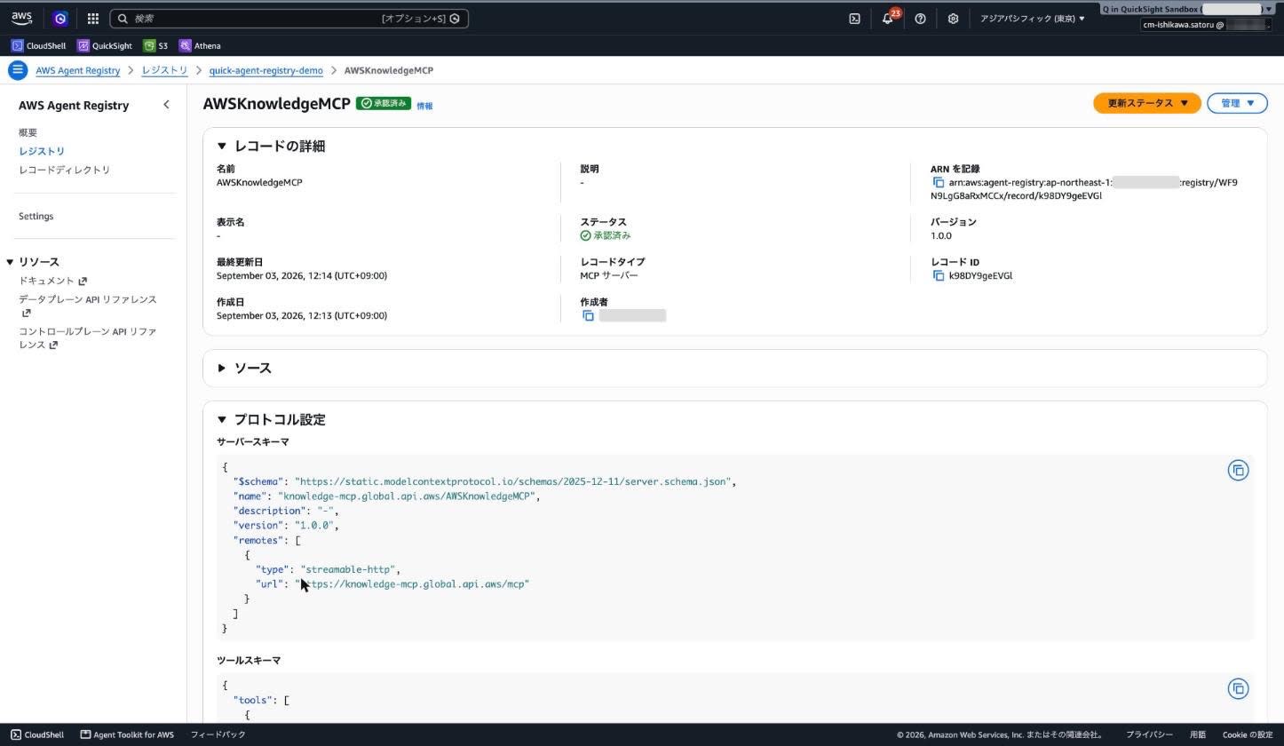This screenshot has width=1284, height=746.
Task: Click the $schema URL in server schema
Action: coord(512,481)
